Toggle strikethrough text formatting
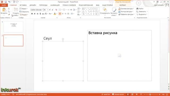Image resolution: width=170 pixels, height=96 pixels. (43, 14)
